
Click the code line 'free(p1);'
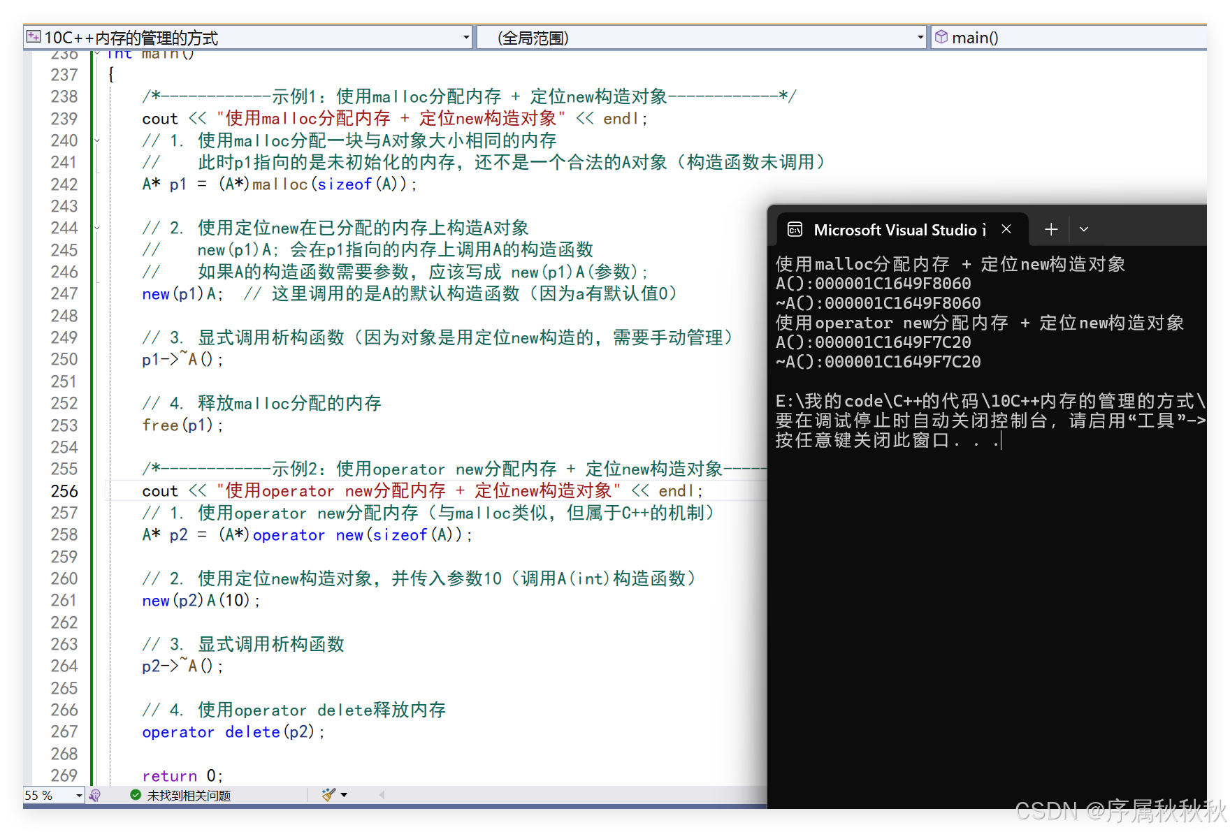(182, 425)
